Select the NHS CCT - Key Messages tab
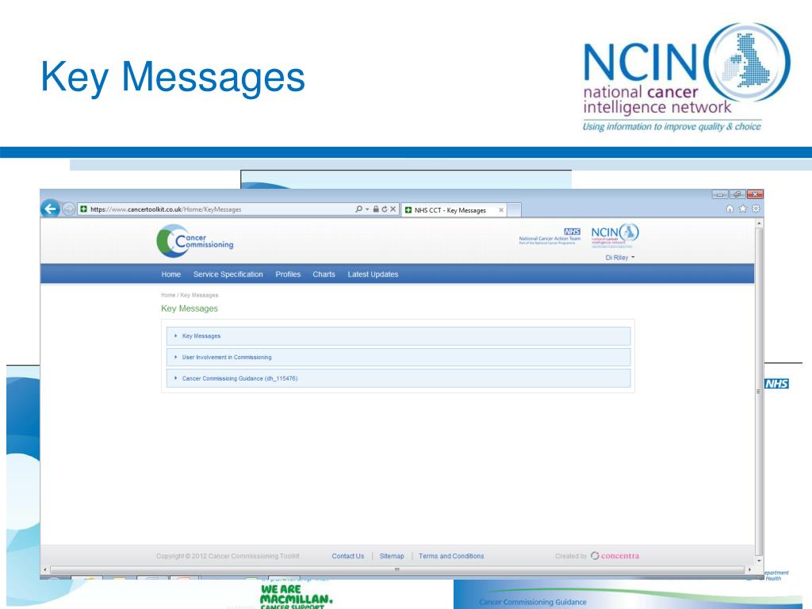The image size is (812, 609). [x=454, y=210]
